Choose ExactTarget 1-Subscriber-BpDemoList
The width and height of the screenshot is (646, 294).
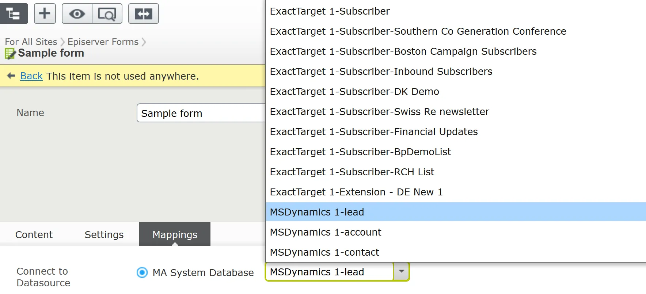[x=456, y=152]
